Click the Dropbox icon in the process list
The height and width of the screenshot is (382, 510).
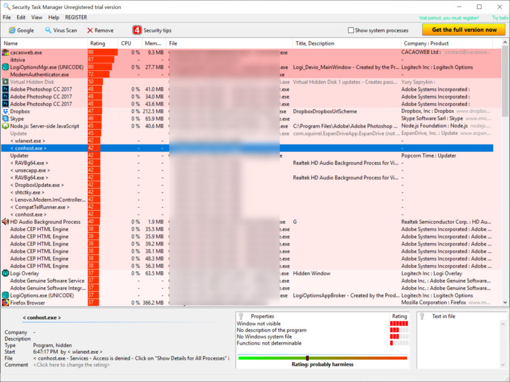click(x=5, y=112)
